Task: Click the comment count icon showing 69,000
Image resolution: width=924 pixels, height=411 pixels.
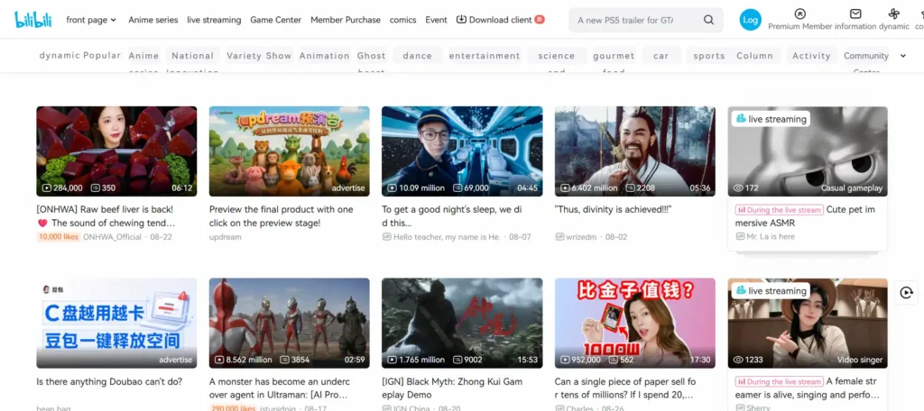Action: point(457,187)
